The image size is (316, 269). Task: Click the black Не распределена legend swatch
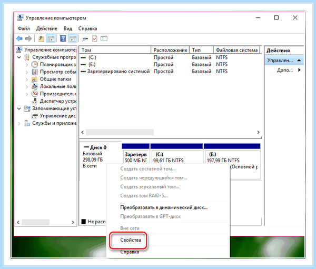(x=84, y=222)
